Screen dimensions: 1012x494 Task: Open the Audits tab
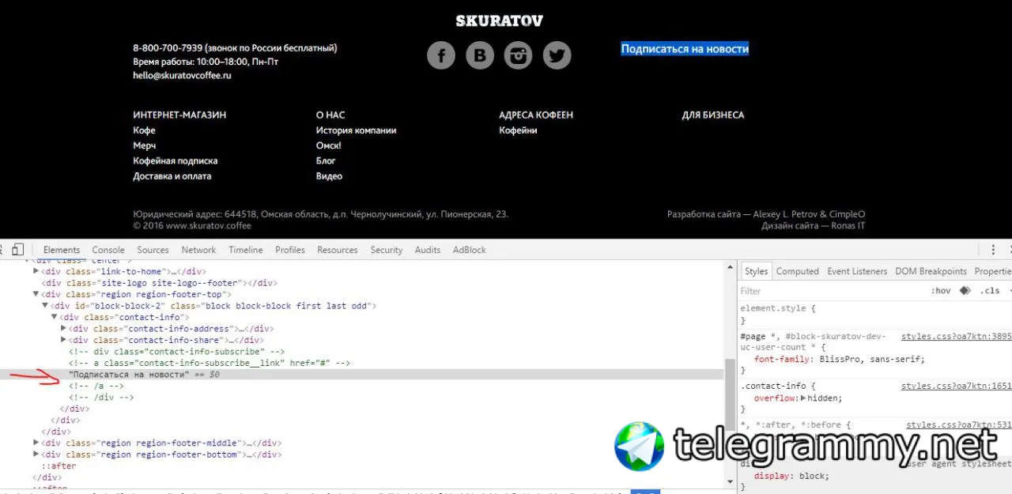pyautogui.click(x=428, y=250)
